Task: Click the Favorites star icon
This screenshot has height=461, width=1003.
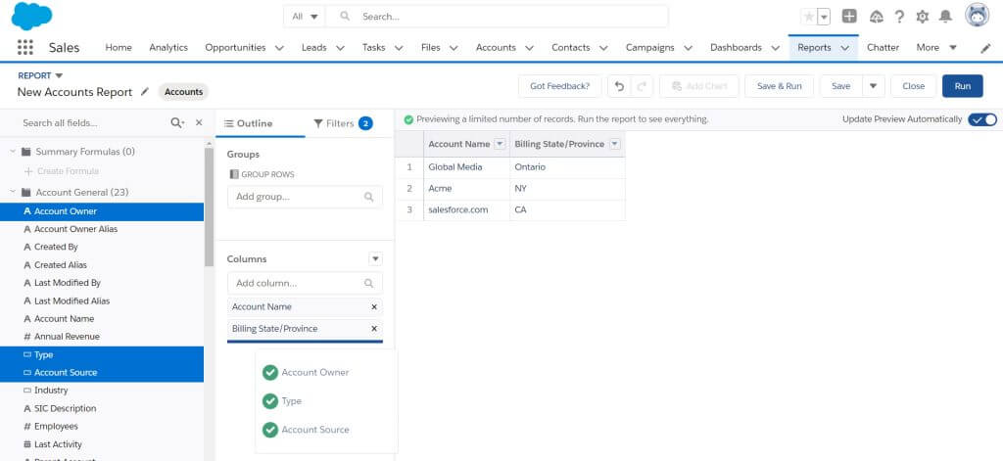Action: 809,17
